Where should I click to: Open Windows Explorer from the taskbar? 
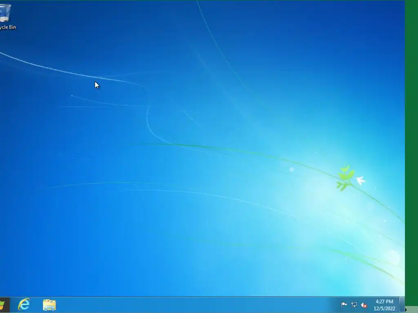pos(49,305)
